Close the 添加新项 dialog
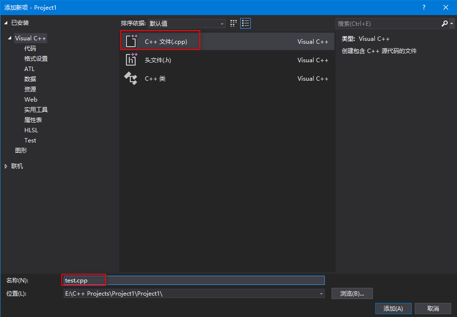 pos(446,8)
